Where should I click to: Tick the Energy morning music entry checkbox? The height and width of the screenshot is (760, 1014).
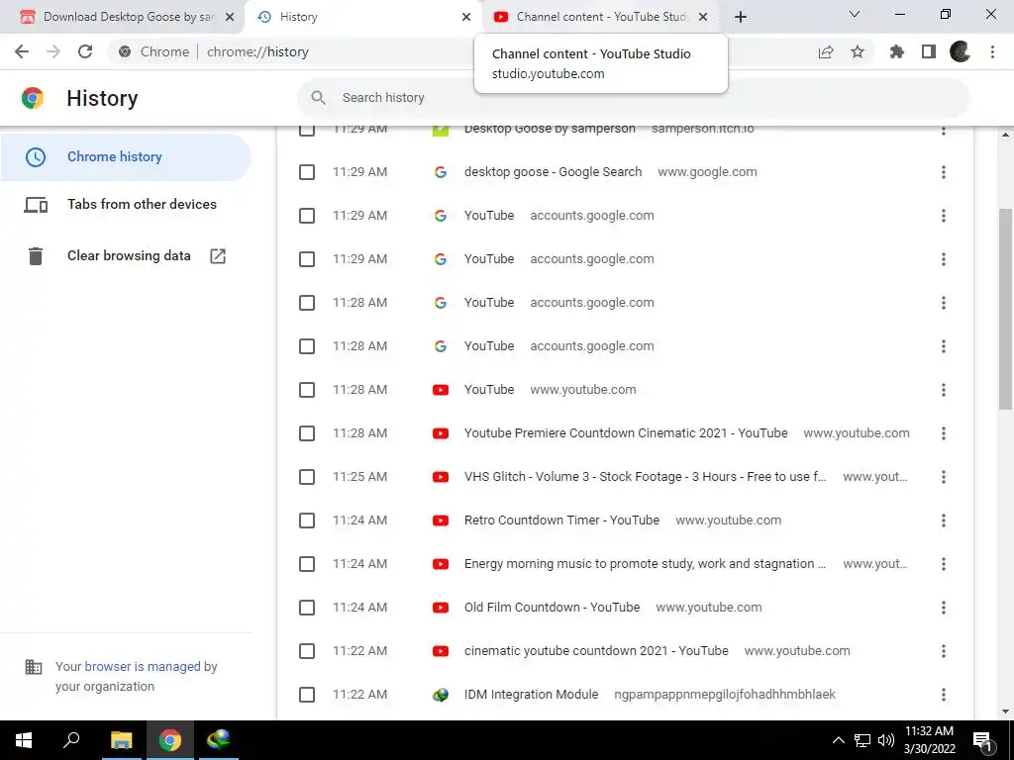tap(307, 564)
